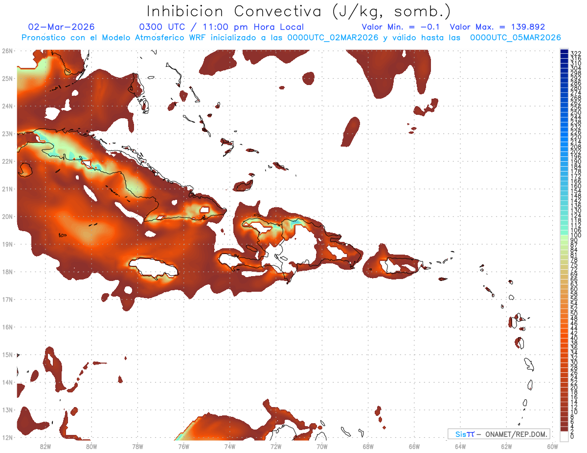Viewport: 587px width, 453px height.
Task: Click the "Valor Max. = 139.892" readout
Action: coord(497,27)
